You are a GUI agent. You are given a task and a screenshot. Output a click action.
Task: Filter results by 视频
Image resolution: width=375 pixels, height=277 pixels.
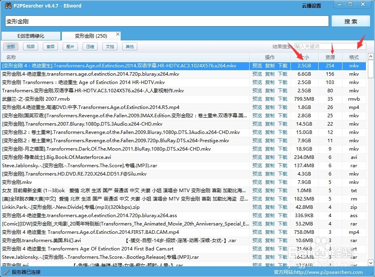point(31,47)
